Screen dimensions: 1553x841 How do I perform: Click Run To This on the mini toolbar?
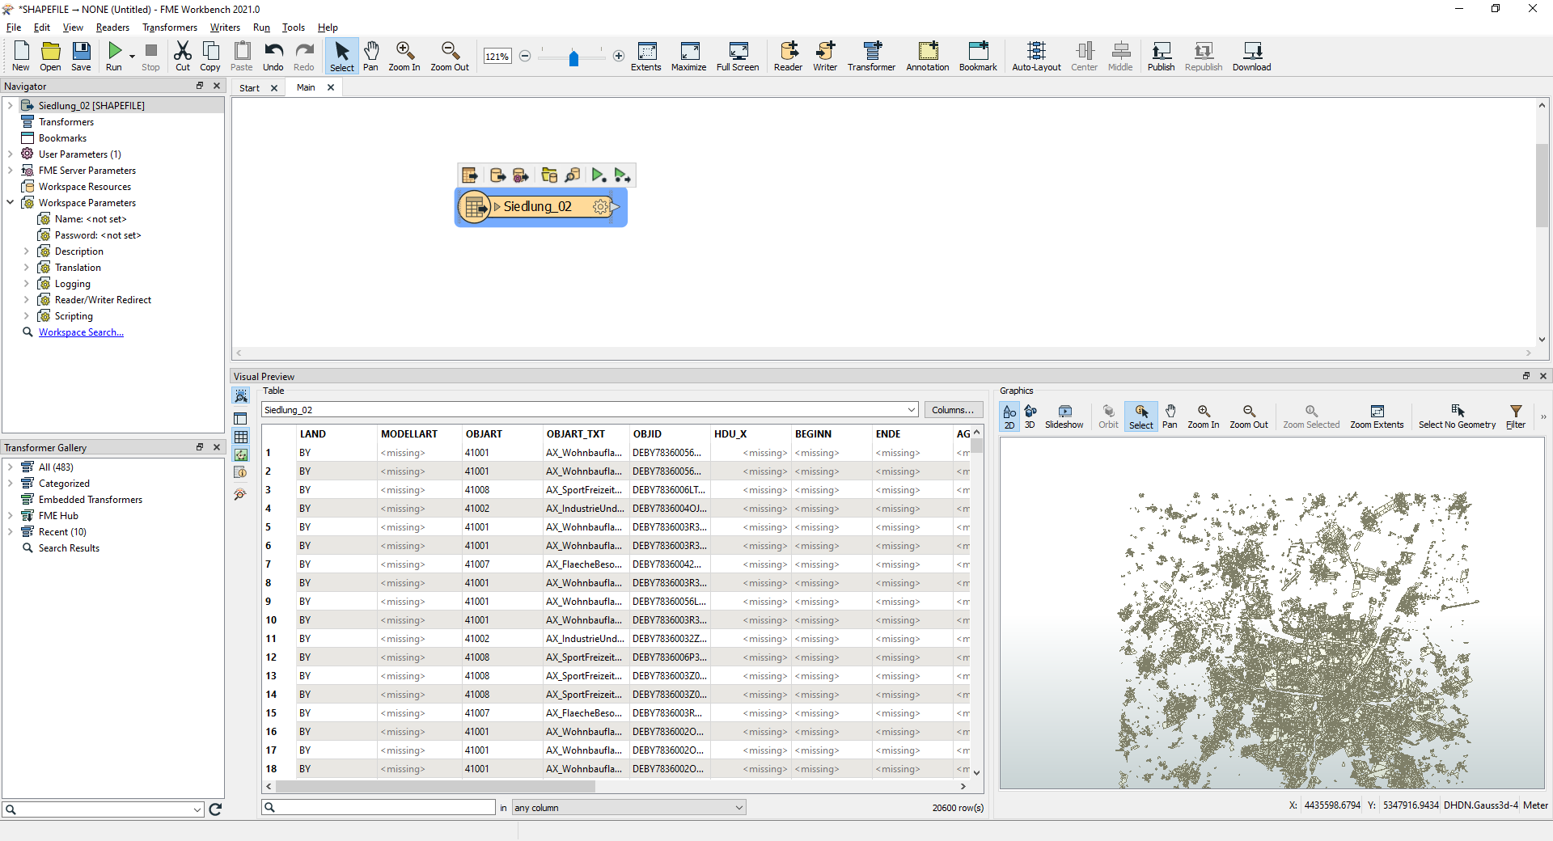click(598, 175)
